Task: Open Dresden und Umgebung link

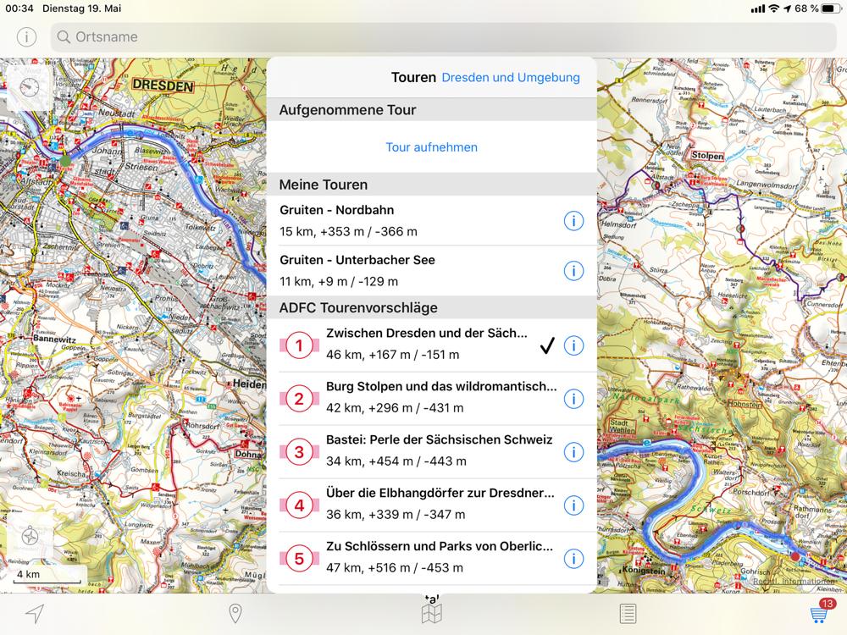Action: point(511,77)
